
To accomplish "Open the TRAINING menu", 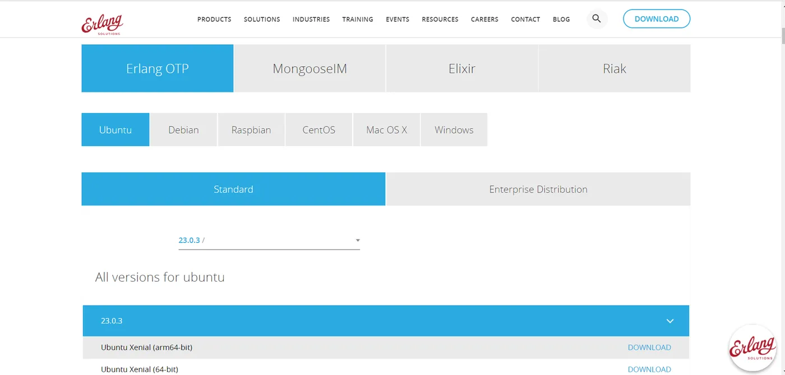I will [x=358, y=19].
